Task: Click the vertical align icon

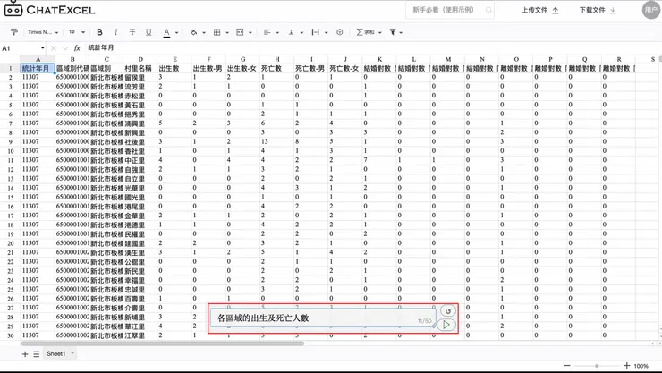Action: click(x=291, y=32)
